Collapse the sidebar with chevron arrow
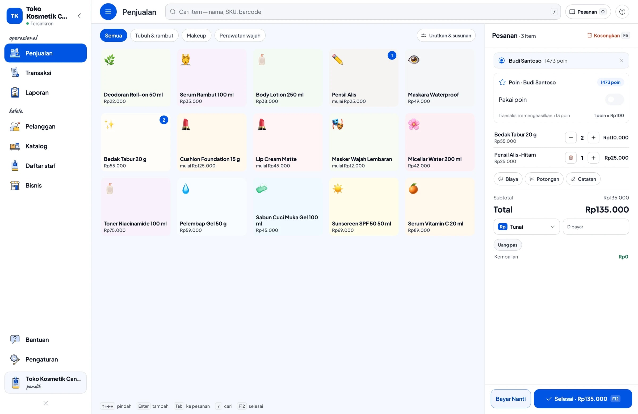 79,16
